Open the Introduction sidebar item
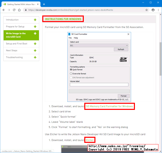 (x=21, y=20)
